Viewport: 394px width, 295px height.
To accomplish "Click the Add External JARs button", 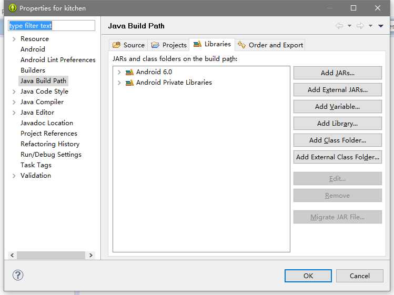I will [338, 90].
